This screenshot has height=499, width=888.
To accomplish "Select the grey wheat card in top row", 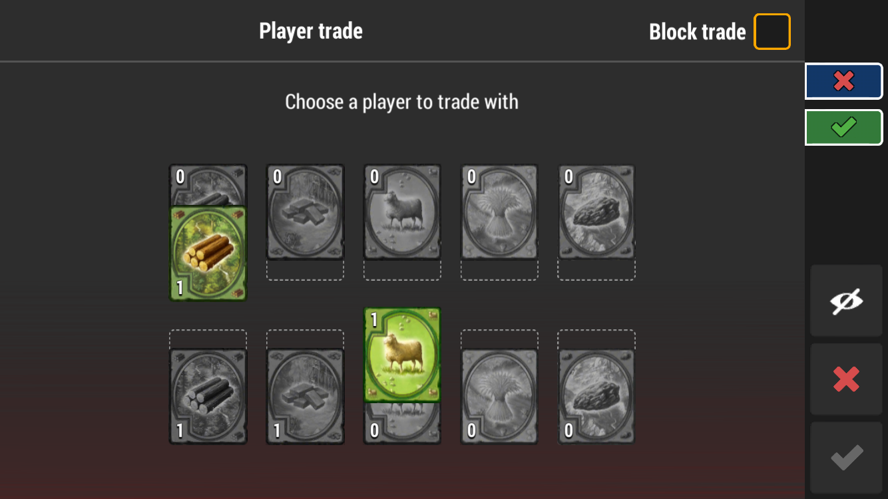I will pyautogui.click(x=499, y=212).
